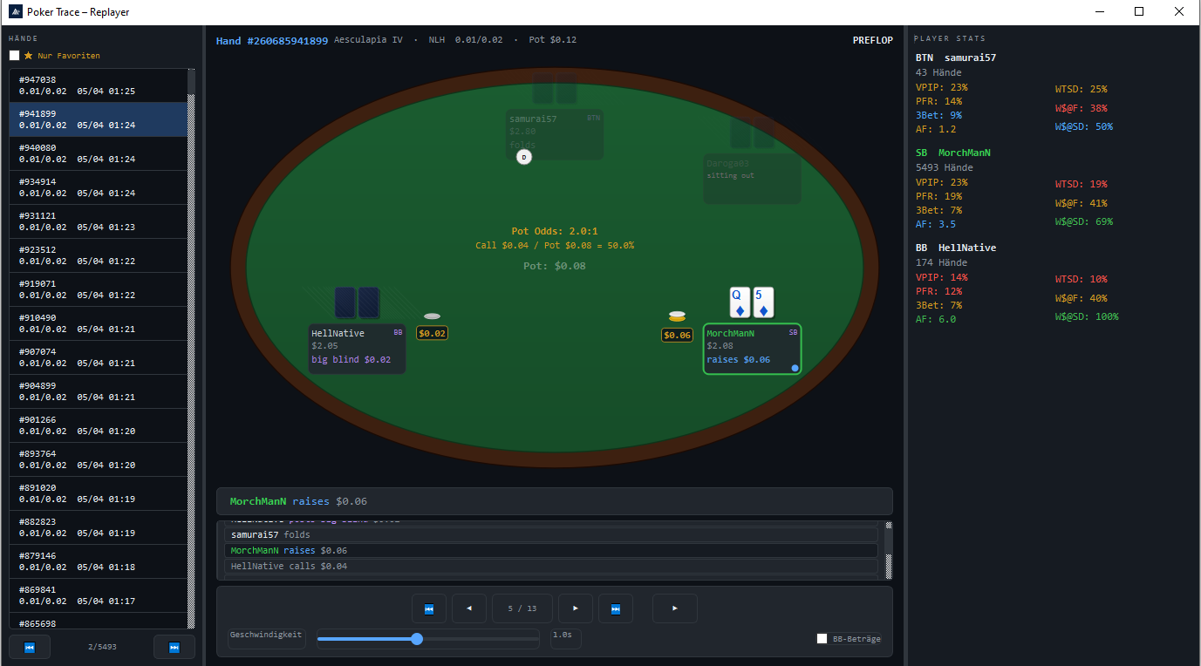The image size is (1201, 666).
Task: Start auto-play of the hand replay
Action: tap(675, 608)
